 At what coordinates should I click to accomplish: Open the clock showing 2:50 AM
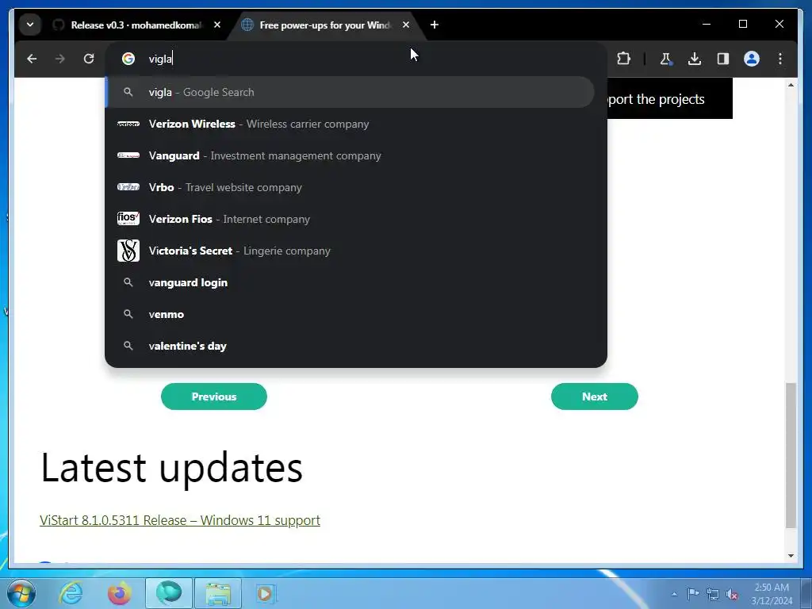click(772, 594)
